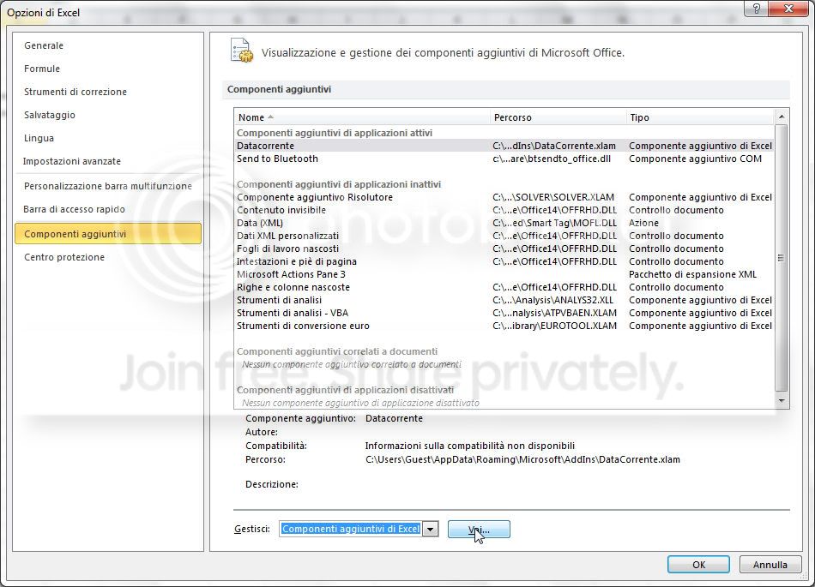Open Personalizzazione barra multifunzione settings
This screenshot has width=815, height=587.
[x=108, y=186]
